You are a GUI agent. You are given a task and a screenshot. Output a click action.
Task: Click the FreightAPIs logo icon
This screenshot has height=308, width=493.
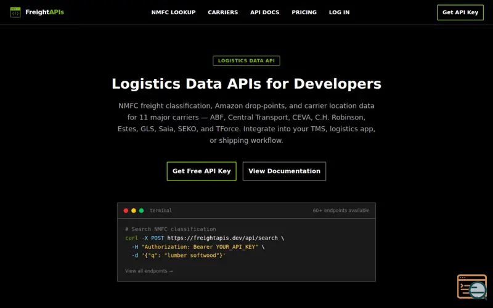click(x=15, y=12)
